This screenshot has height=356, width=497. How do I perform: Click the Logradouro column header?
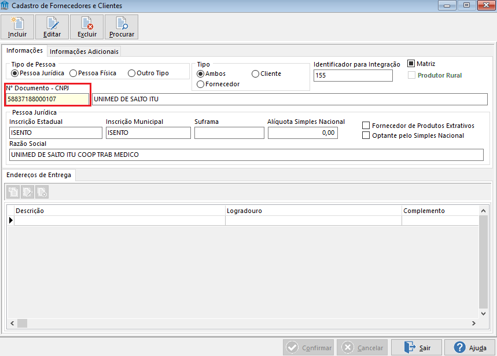[x=314, y=211]
